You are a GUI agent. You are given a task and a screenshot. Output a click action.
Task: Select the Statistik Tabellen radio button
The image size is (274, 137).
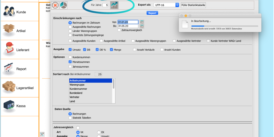[x=70, y=118]
